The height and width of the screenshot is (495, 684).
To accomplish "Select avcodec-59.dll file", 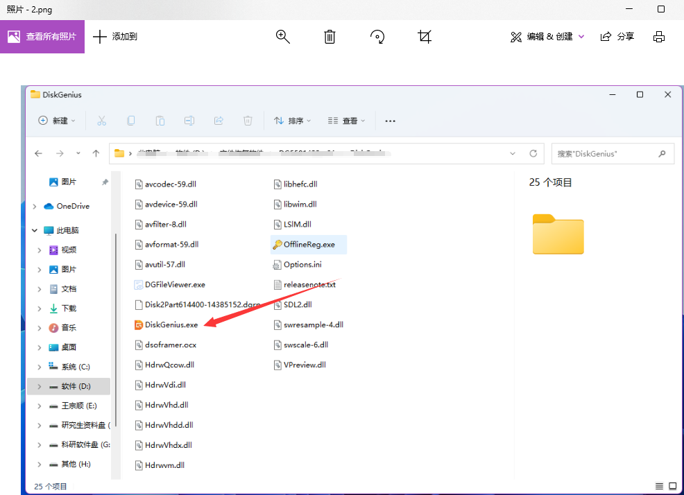I will [x=165, y=184].
